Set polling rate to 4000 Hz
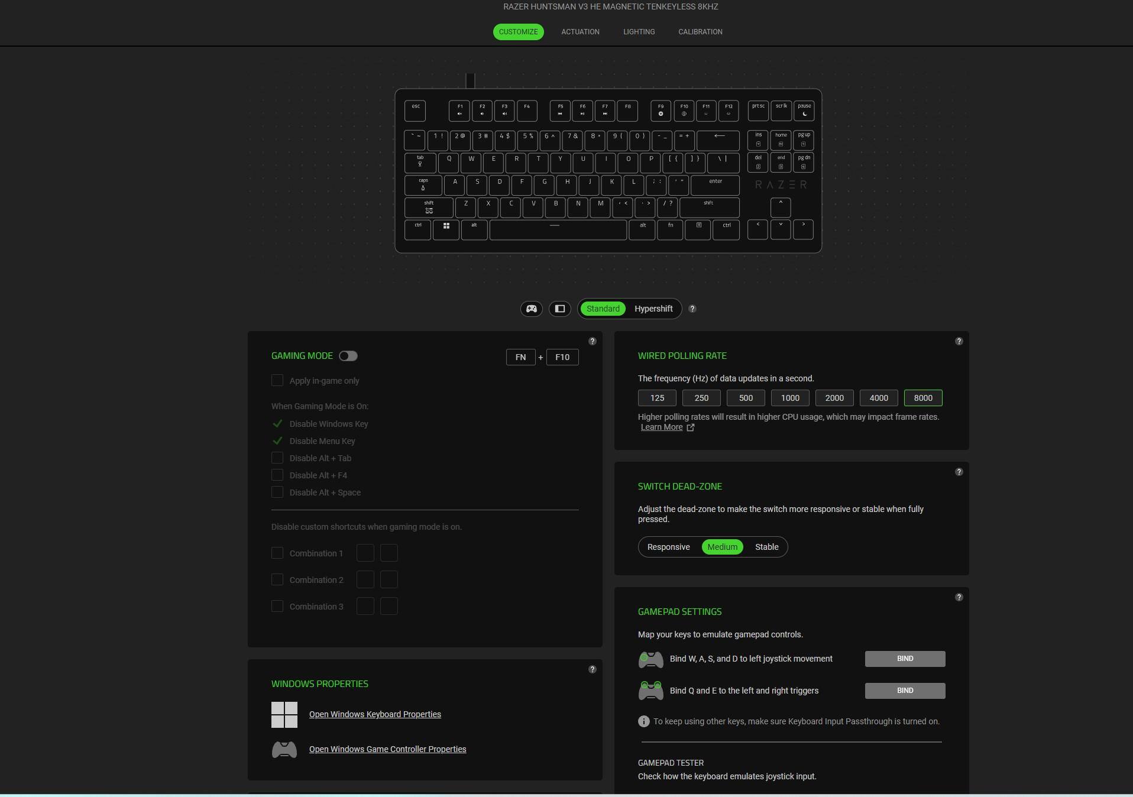 (x=879, y=398)
